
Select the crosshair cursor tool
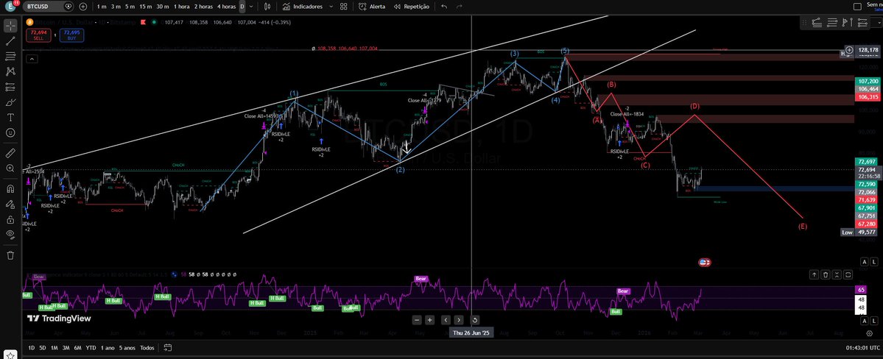[10, 25]
